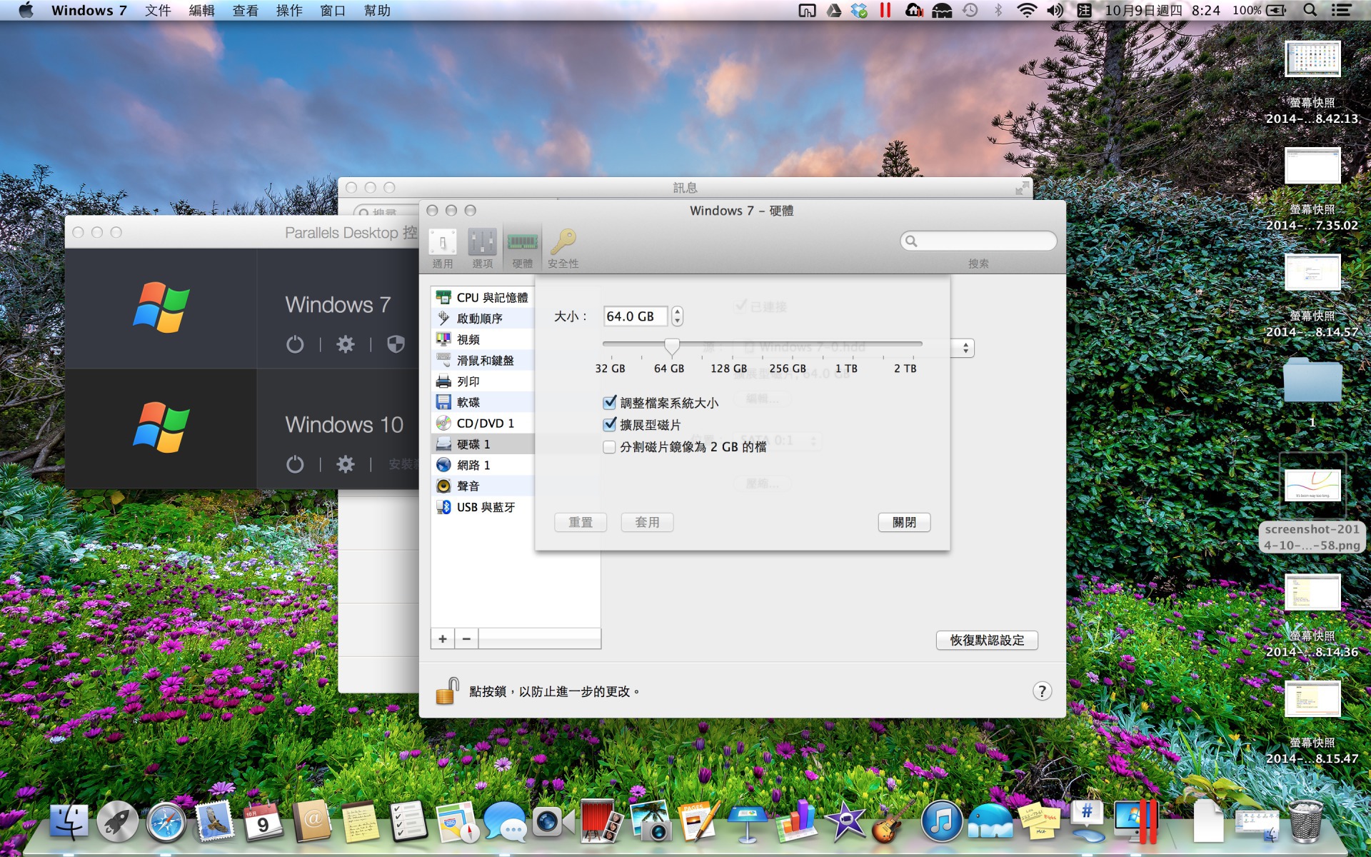Select CD/DVD 1 in hardware list
This screenshot has height=857, width=1371.
pyautogui.click(x=483, y=423)
